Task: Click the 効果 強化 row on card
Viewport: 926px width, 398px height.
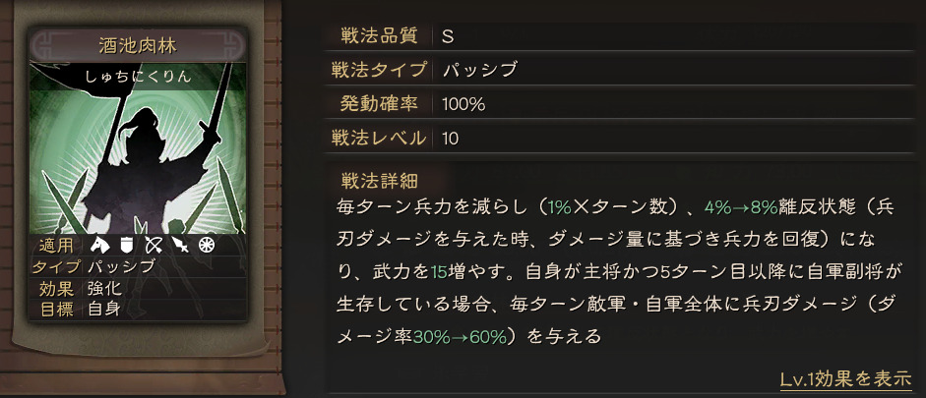Action: coord(138,288)
